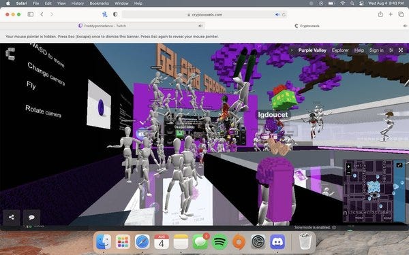409x255 pixels.
Task: Open the Help menu in menu bar
Action: click(138, 3)
